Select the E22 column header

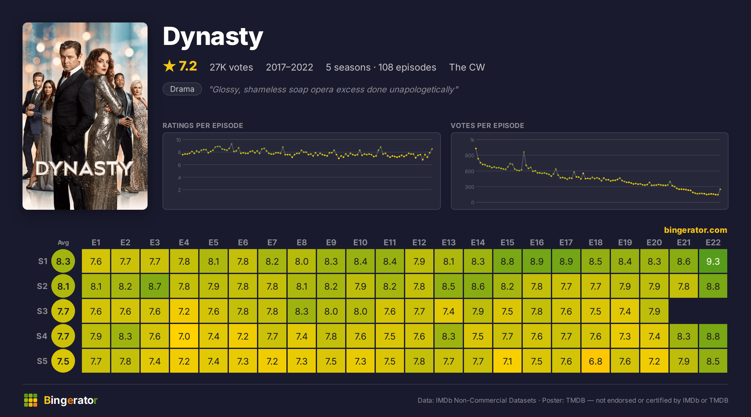(x=713, y=243)
